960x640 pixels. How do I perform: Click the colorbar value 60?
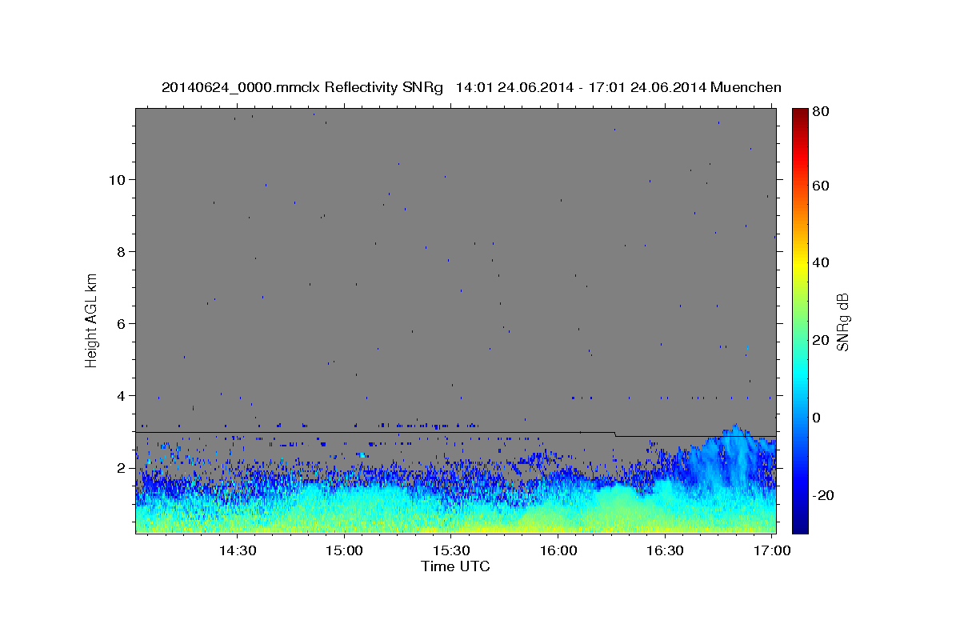tap(821, 186)
